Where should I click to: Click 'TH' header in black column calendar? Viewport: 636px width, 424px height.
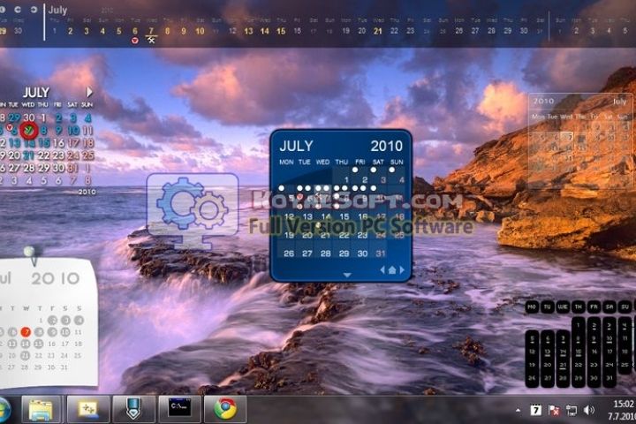[x=579, y=307]
